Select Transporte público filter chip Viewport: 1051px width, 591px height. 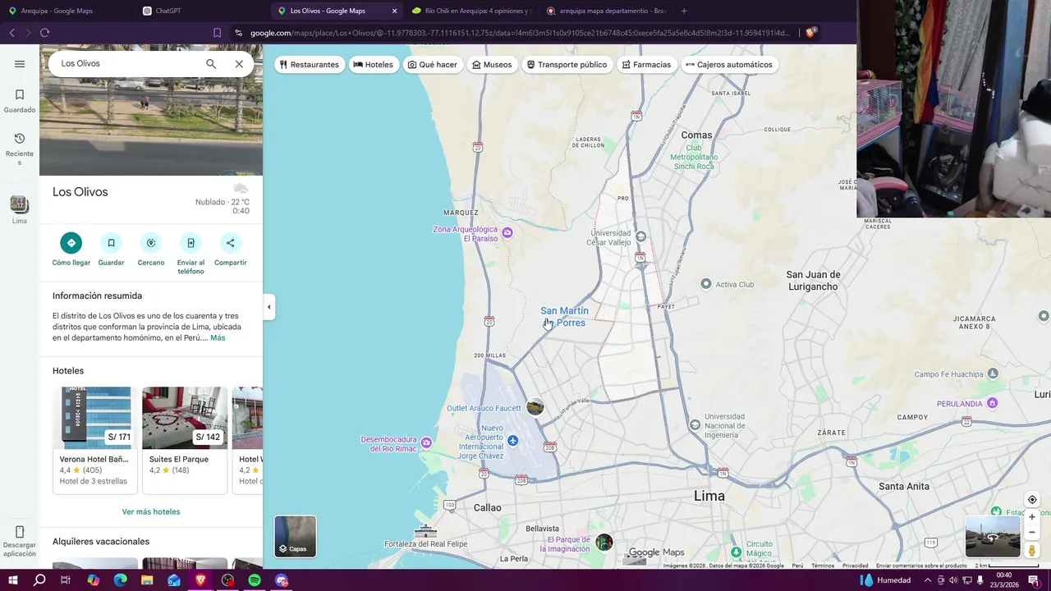[567, 65]
